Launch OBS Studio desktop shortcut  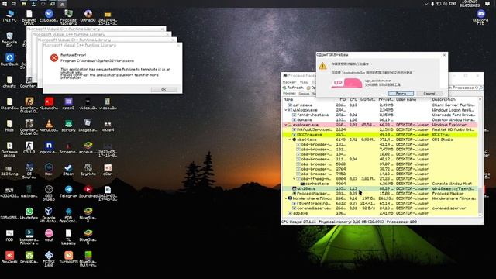[49, 193]
